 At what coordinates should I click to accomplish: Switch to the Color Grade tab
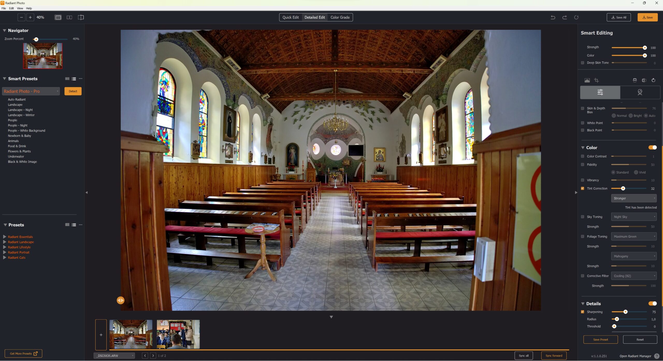point(340,17)
